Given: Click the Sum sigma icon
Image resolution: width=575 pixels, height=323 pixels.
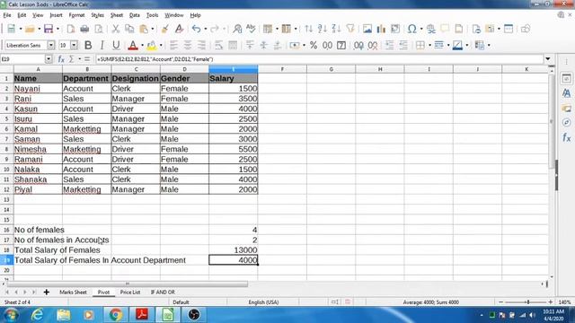Looking at the screenshot, I should (x=72, y=59).
